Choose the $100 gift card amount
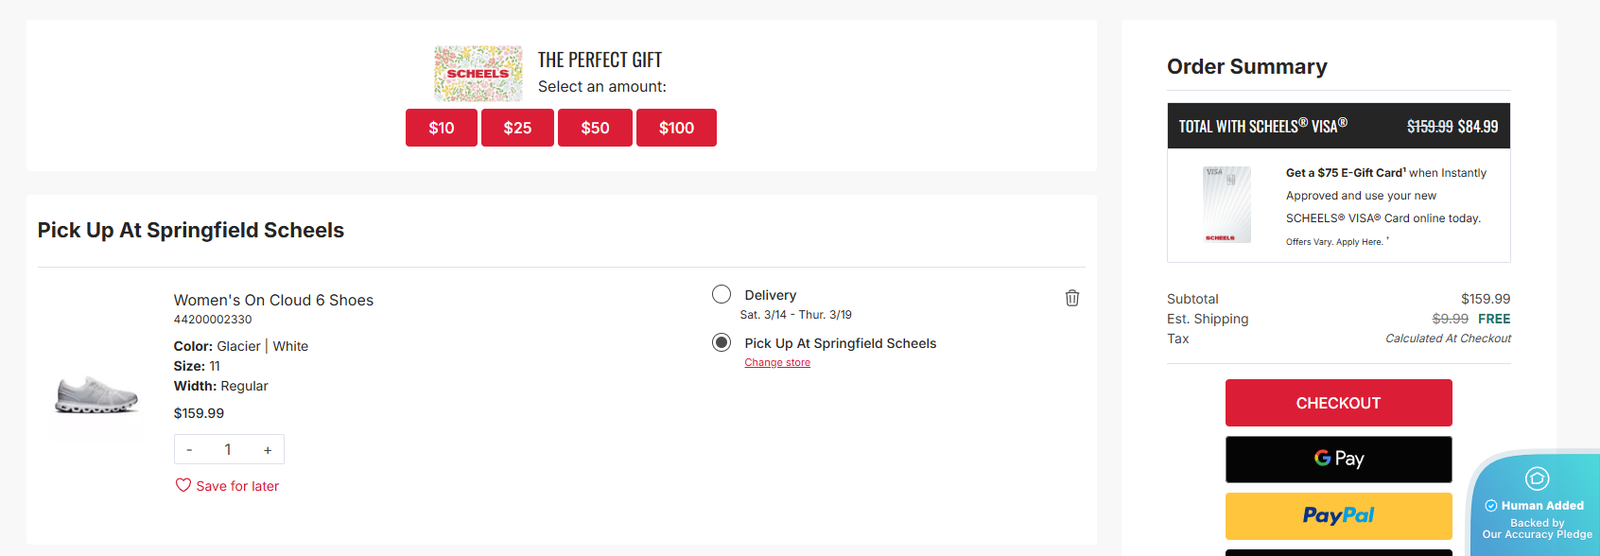 point(676,128)
